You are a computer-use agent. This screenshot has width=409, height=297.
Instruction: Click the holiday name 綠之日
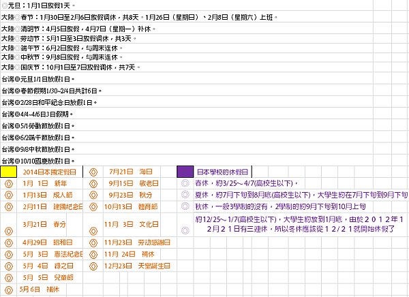(63, 266)
